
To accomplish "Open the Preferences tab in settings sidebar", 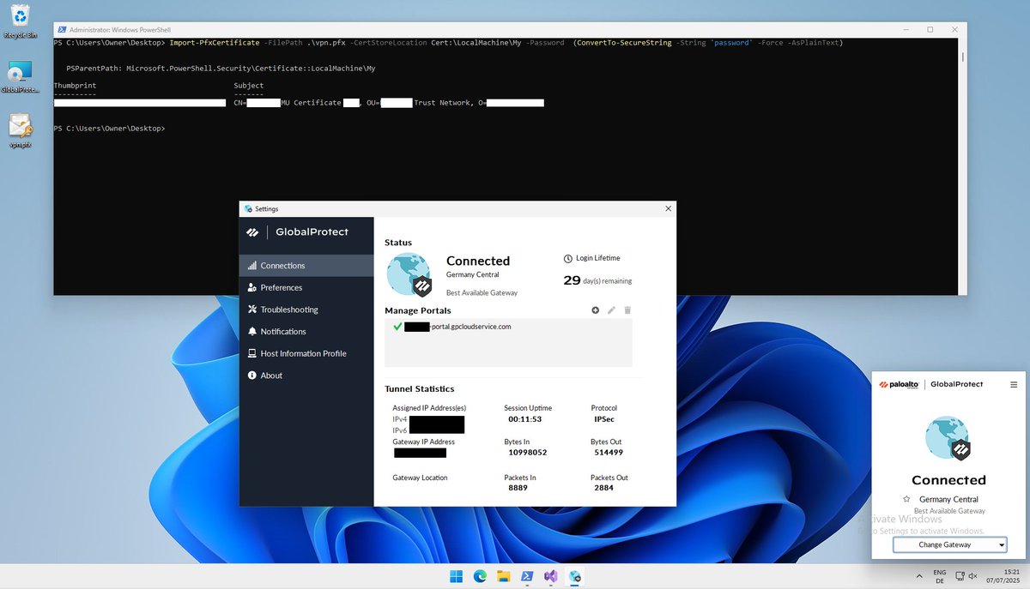I will pos(306,288).
